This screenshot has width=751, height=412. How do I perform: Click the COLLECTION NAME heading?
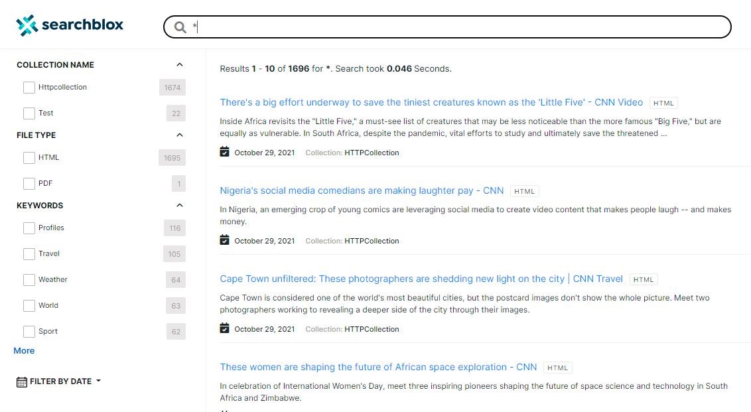[55, 64]
